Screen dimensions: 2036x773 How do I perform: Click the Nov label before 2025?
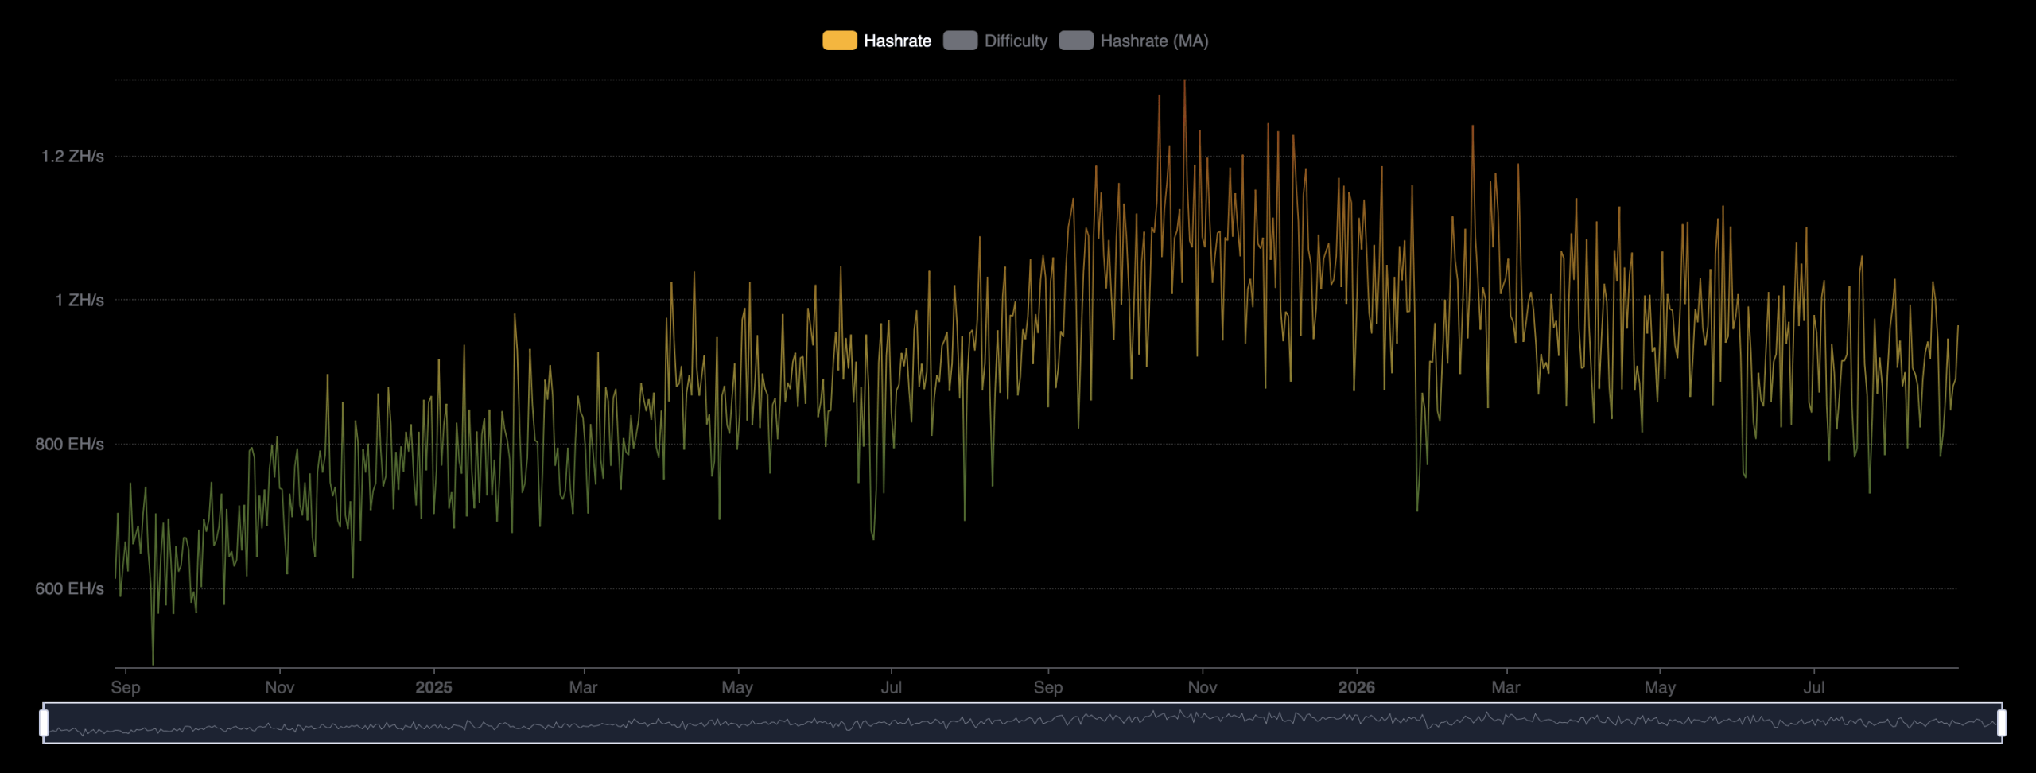click(x=280, y=688)
